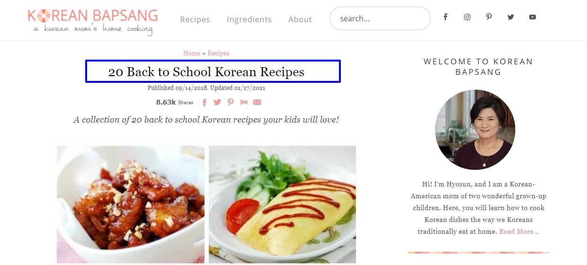Pin the post using Pinterest share icon
Viewport: 587px width, 265px height.
point(231,102)
